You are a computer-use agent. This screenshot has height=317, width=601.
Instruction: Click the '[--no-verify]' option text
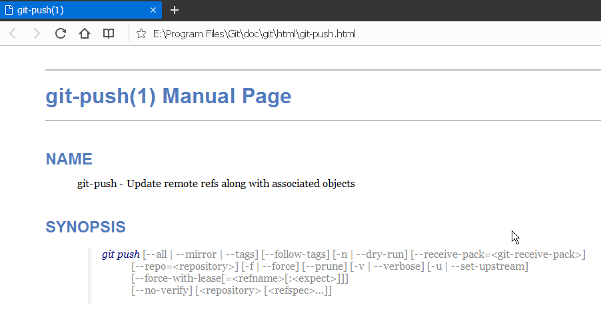(x=162, y=290)
